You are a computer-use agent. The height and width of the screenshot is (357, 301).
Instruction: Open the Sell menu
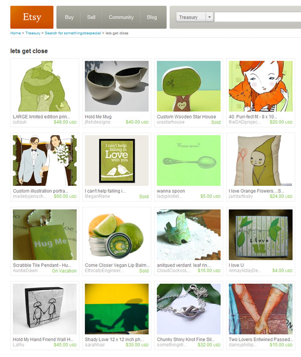[x=91, y=17]
